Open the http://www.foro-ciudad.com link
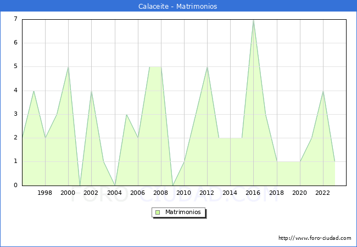This screenshot has height=247, width=357. click(315, 238)
